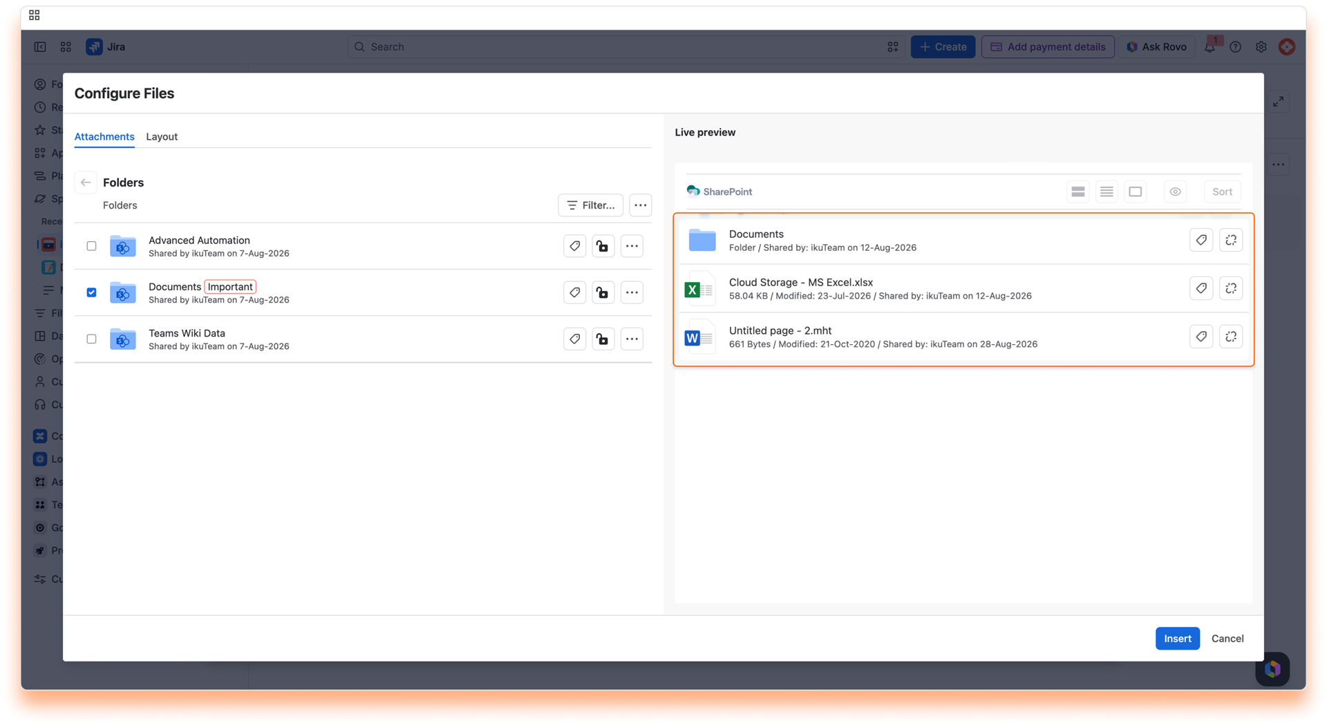Open more options for Teams Wiki Data
The height and width of the screenshot is (725, 1327).
pyautogui.click(x=632, y=339)
